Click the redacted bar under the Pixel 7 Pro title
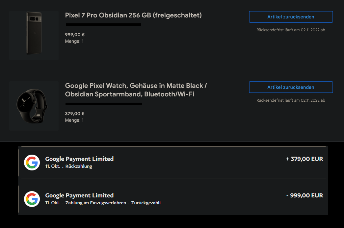This screenshot has height=228, width=344. click(x=103, y=25)
